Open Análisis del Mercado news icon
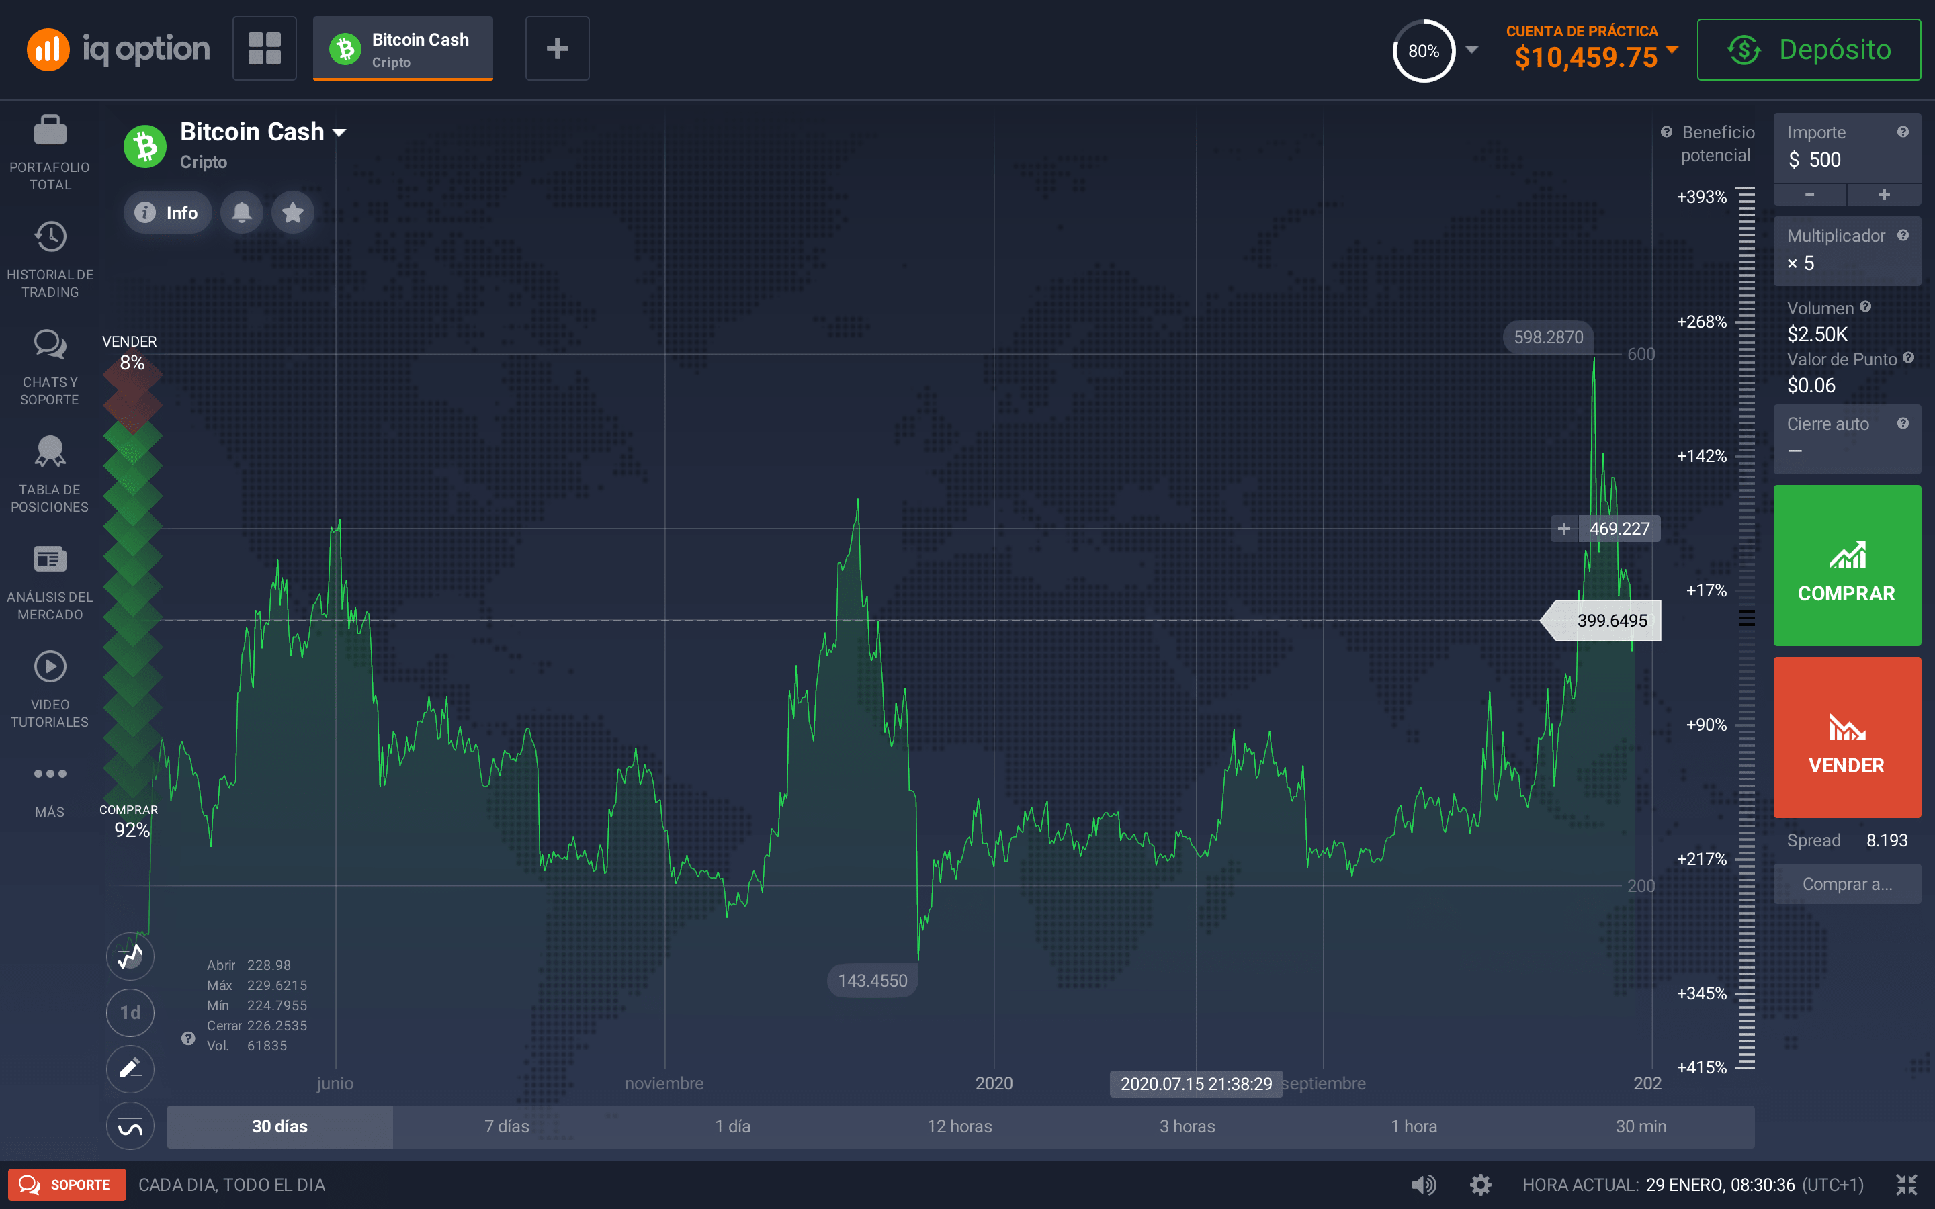Viewport: 1935px width, 1209px height. coord(50,559)
